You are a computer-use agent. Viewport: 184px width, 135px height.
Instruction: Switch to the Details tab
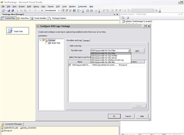(87, 41)
